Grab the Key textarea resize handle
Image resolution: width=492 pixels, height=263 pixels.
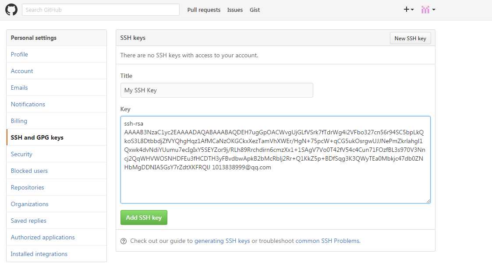tap(428, 201)
